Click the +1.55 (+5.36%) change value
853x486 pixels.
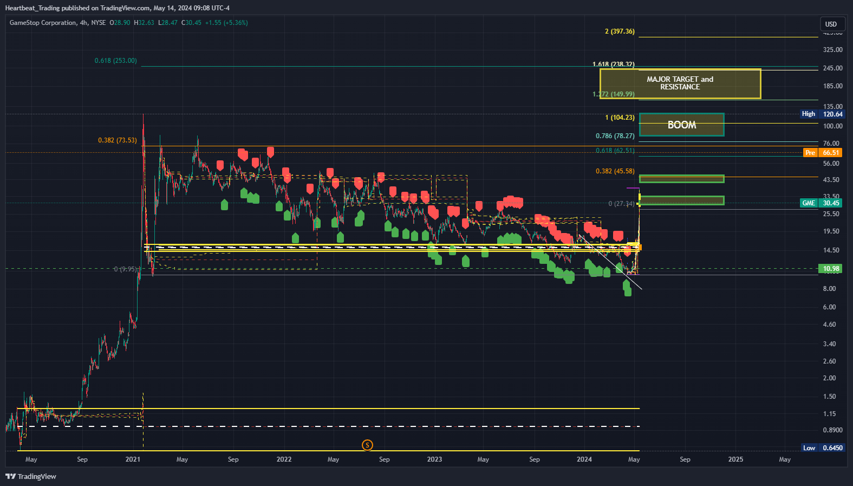coord(226,23)
